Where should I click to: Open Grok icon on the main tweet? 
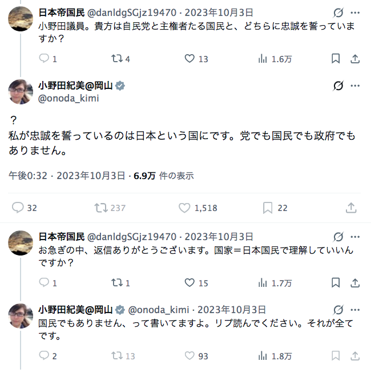(338, 86)
